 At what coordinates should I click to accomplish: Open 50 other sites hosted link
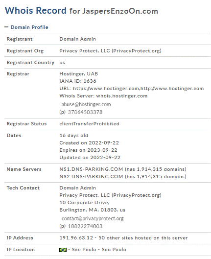tap(143, 238)
